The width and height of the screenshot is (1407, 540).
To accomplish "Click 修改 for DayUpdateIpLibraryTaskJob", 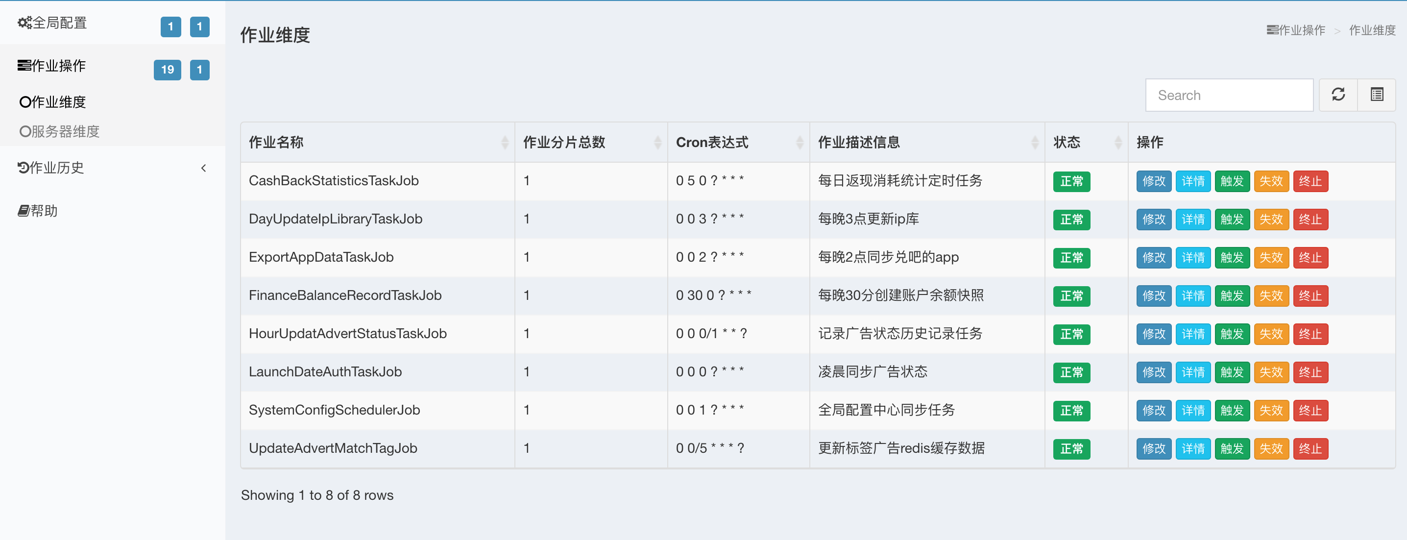I will (x=1154, y=219).
